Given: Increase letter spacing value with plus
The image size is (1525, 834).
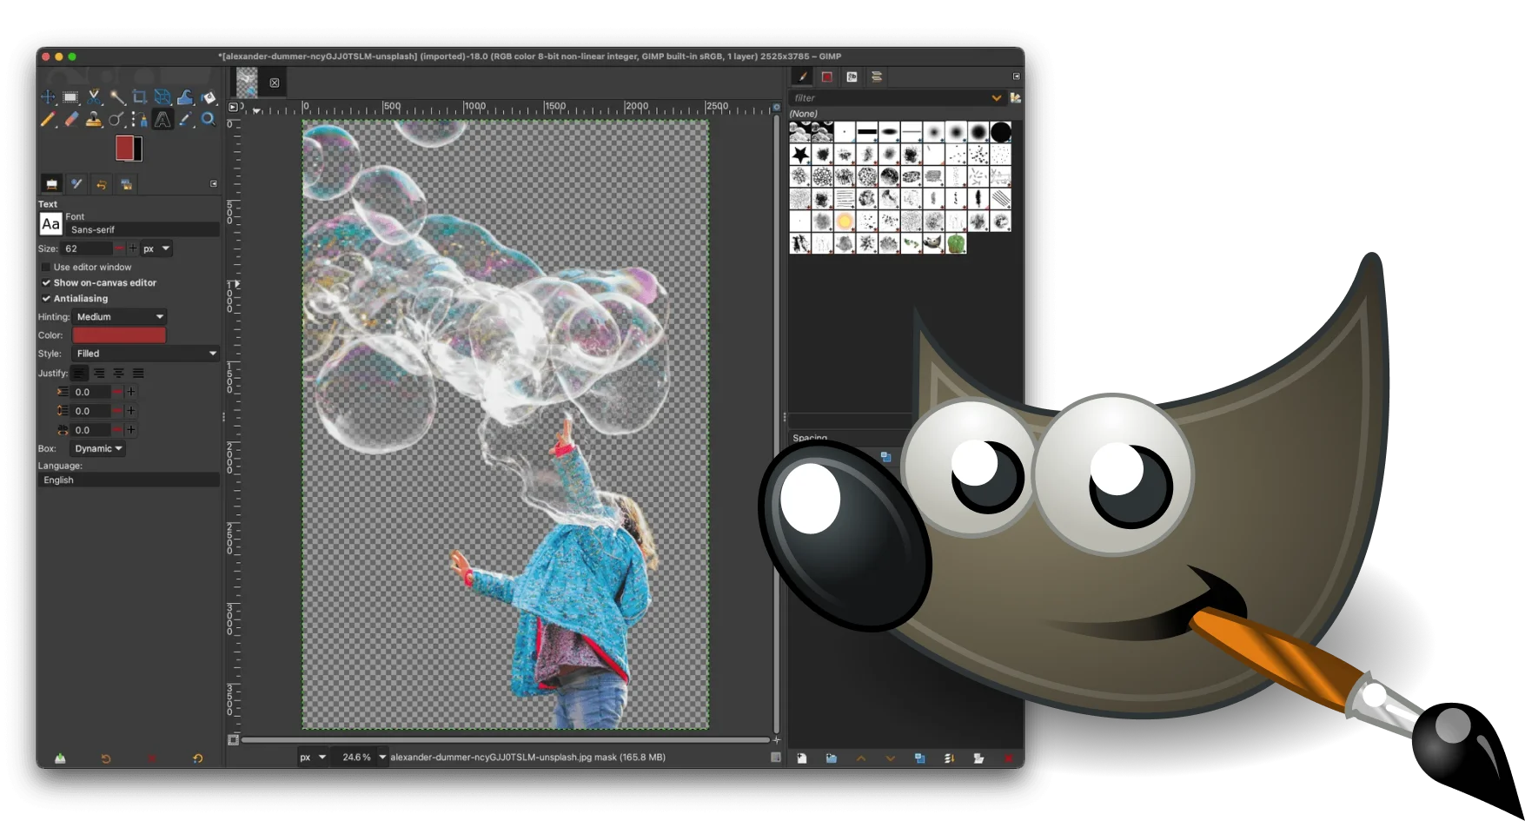Looking at the screenshot, I should tap(131, 431).
